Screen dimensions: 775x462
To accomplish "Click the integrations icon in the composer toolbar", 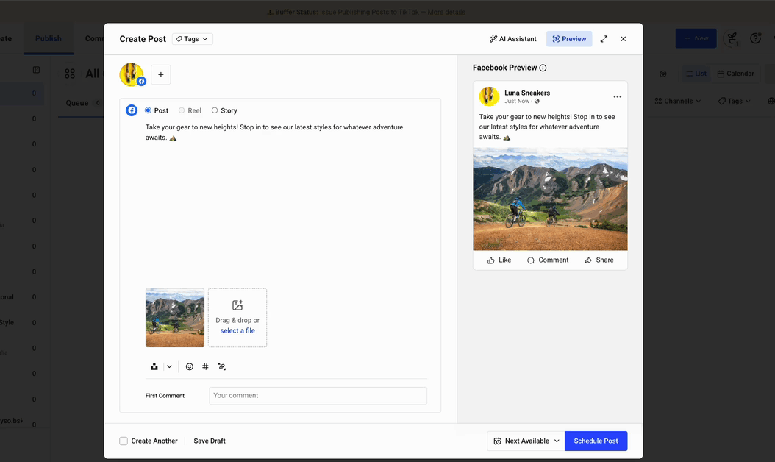I will click(222, 366).
